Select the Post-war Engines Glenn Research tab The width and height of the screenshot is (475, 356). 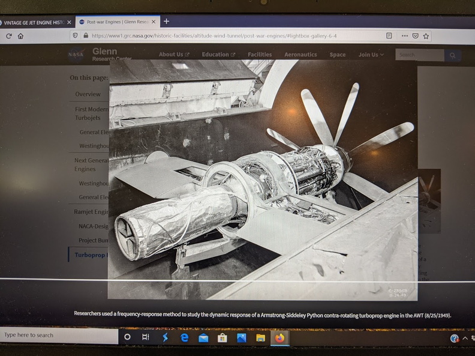click(x=118, y=22)
